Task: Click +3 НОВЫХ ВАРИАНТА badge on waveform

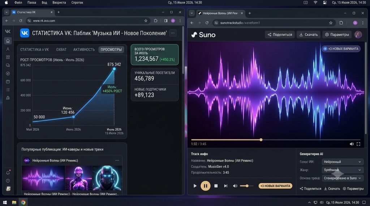Action: 341,49
